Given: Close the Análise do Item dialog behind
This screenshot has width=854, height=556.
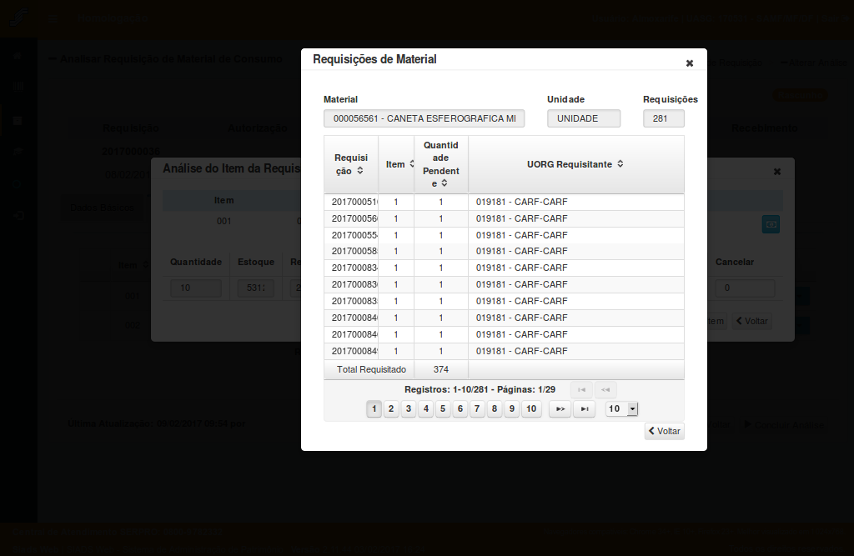Looking at the screenshot, I should tap(777, 172).
